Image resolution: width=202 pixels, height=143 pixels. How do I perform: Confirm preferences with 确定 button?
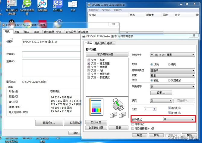140,135
